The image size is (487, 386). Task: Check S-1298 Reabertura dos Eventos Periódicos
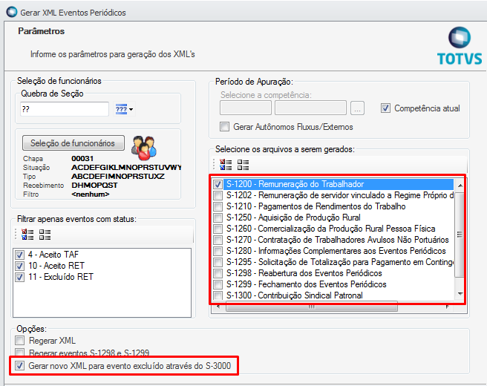[x=218, y=273]
